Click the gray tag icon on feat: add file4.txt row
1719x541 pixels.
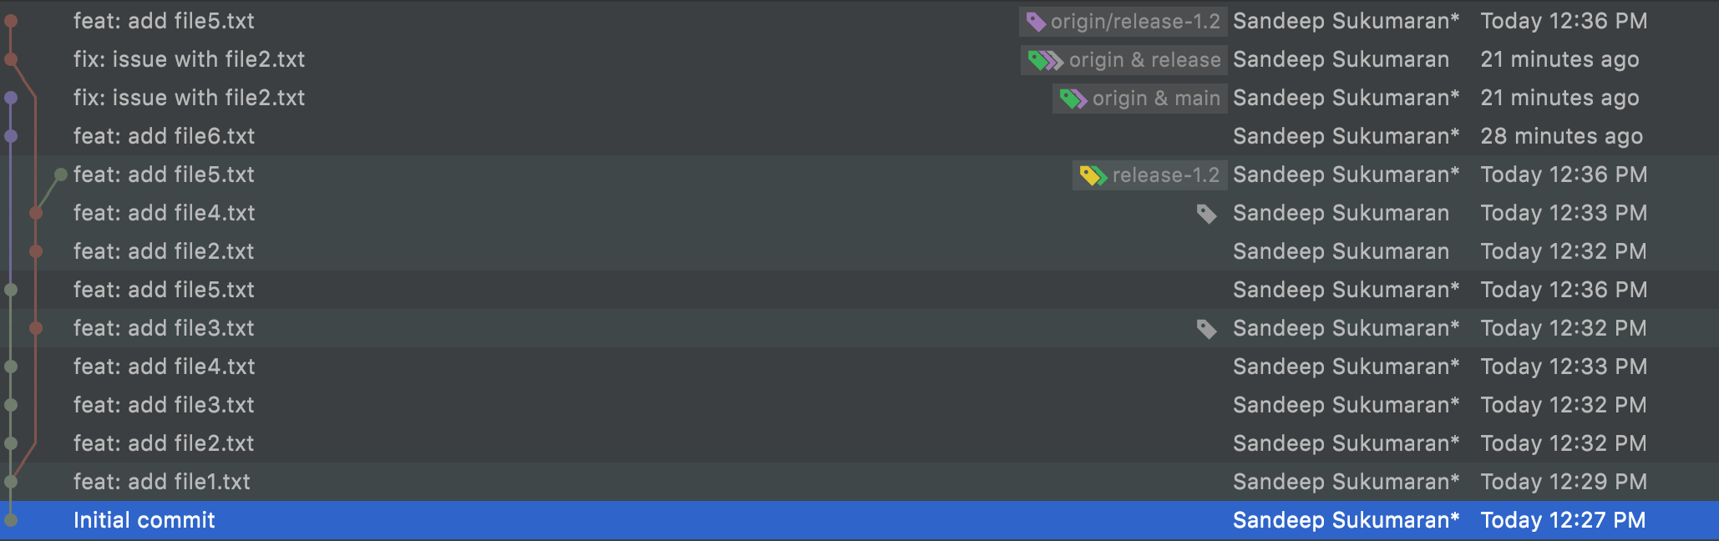1208,214
